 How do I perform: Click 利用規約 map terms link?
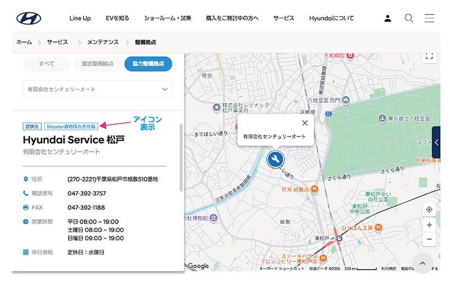coord(389,269)
